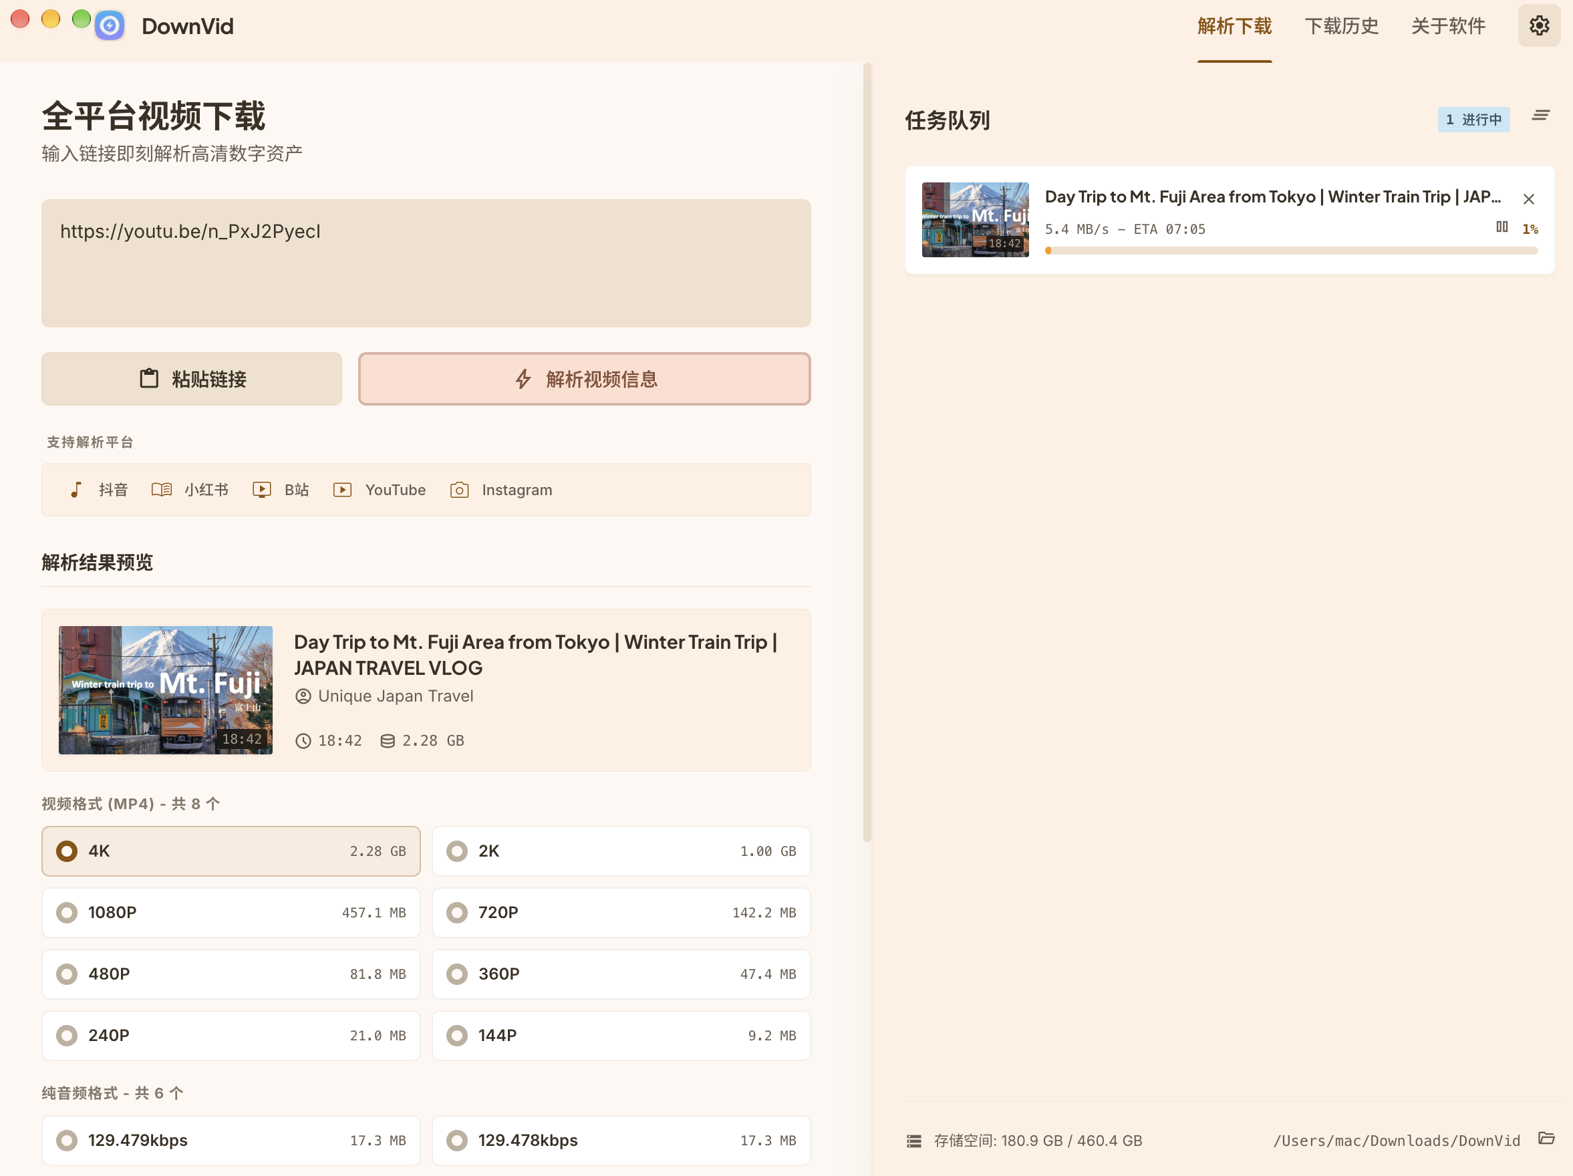Select the B站 platform icon
Viewport: 1573px width, 1176px height.
[262, 490]
